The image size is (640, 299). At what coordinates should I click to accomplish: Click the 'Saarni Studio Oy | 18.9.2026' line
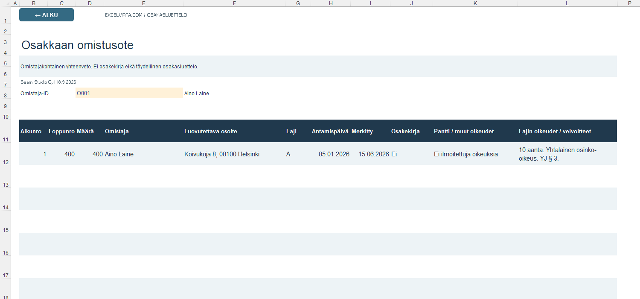48,82
